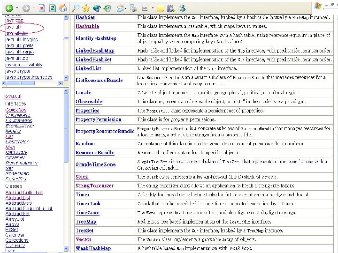Viewport: 338px width, 253px height.
Task: Open the TimerTask class link
Action: pyautogui.click(x=88, y=203)
